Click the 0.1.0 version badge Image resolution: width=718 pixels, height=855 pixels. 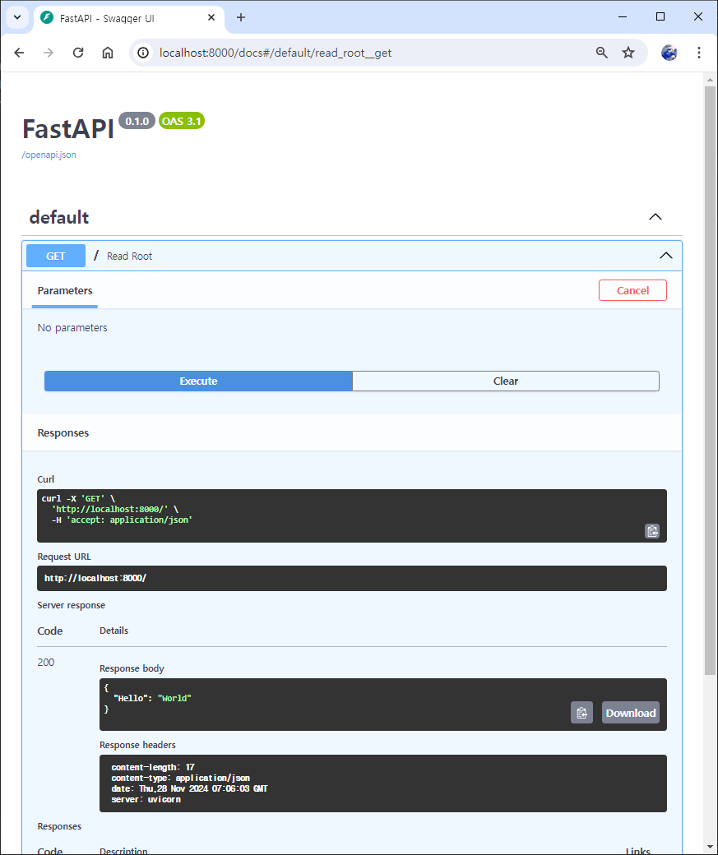tap(137, 121)
